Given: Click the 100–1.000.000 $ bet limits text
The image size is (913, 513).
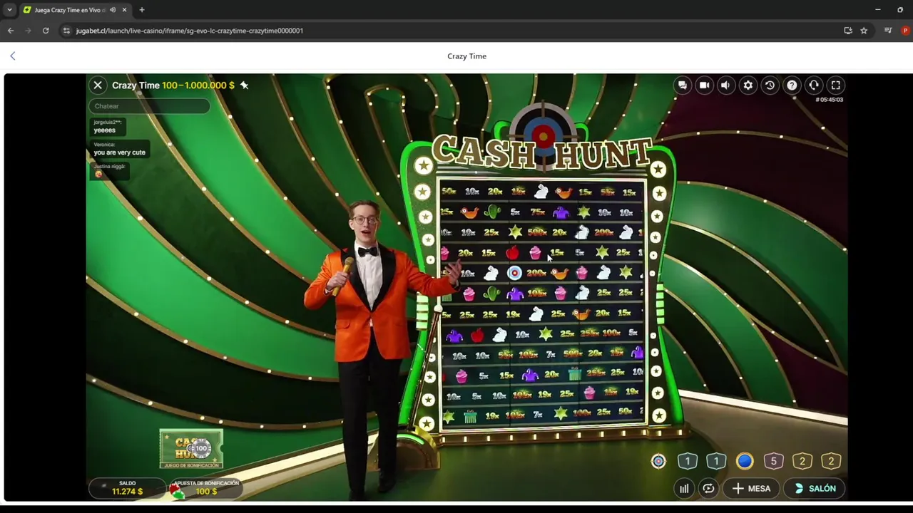Looking at the screenshot, I should 198,85.
